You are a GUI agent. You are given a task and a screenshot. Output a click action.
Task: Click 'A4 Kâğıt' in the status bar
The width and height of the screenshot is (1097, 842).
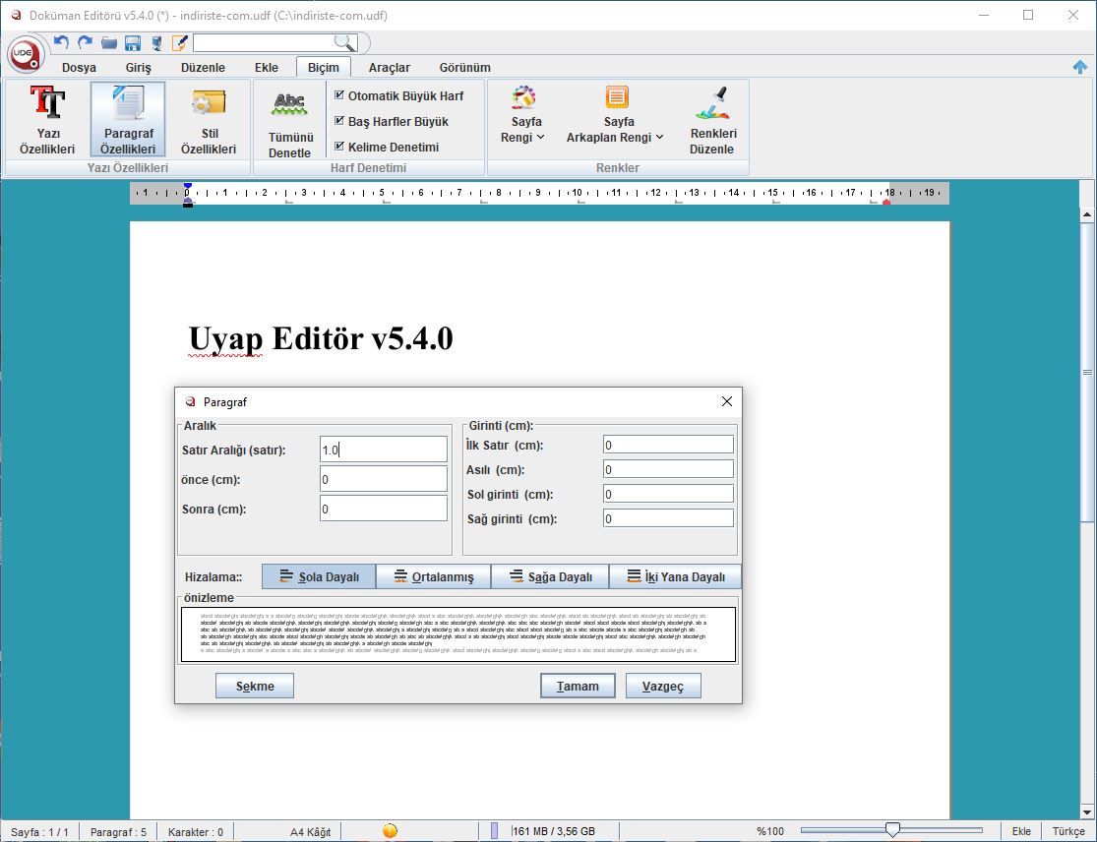(311, 831)
